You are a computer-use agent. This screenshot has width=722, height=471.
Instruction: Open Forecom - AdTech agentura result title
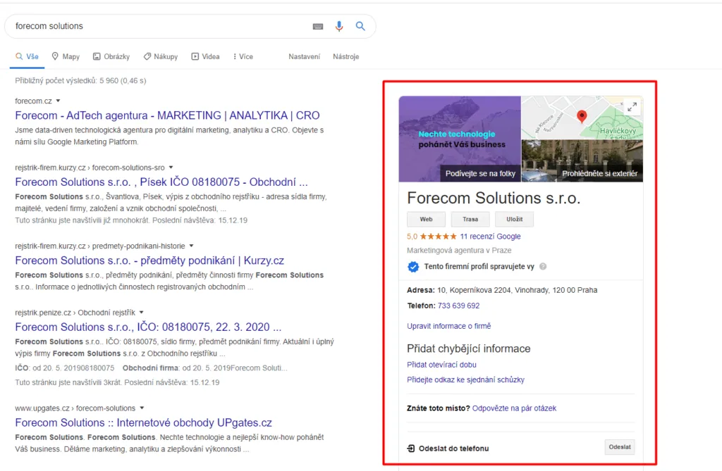[167, 115]
